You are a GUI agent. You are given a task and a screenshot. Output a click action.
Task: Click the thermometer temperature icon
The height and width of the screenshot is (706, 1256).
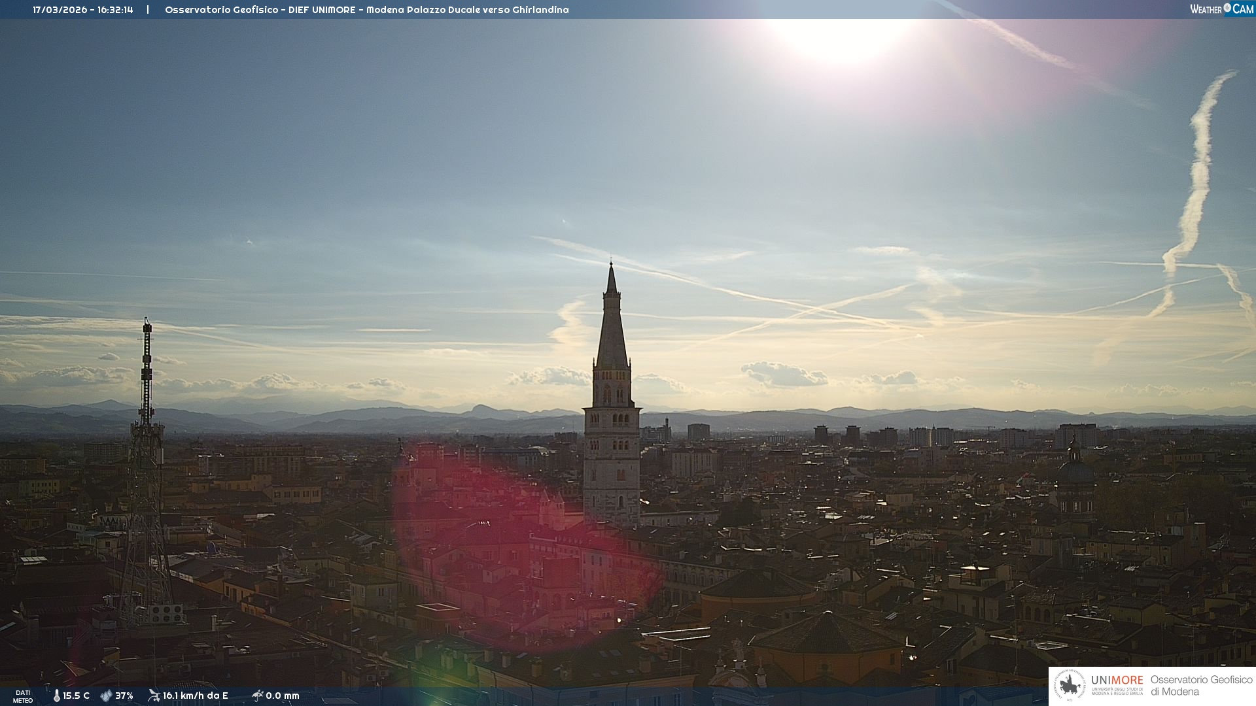56,696
